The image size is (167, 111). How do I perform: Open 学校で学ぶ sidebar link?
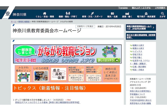(137, 54)
